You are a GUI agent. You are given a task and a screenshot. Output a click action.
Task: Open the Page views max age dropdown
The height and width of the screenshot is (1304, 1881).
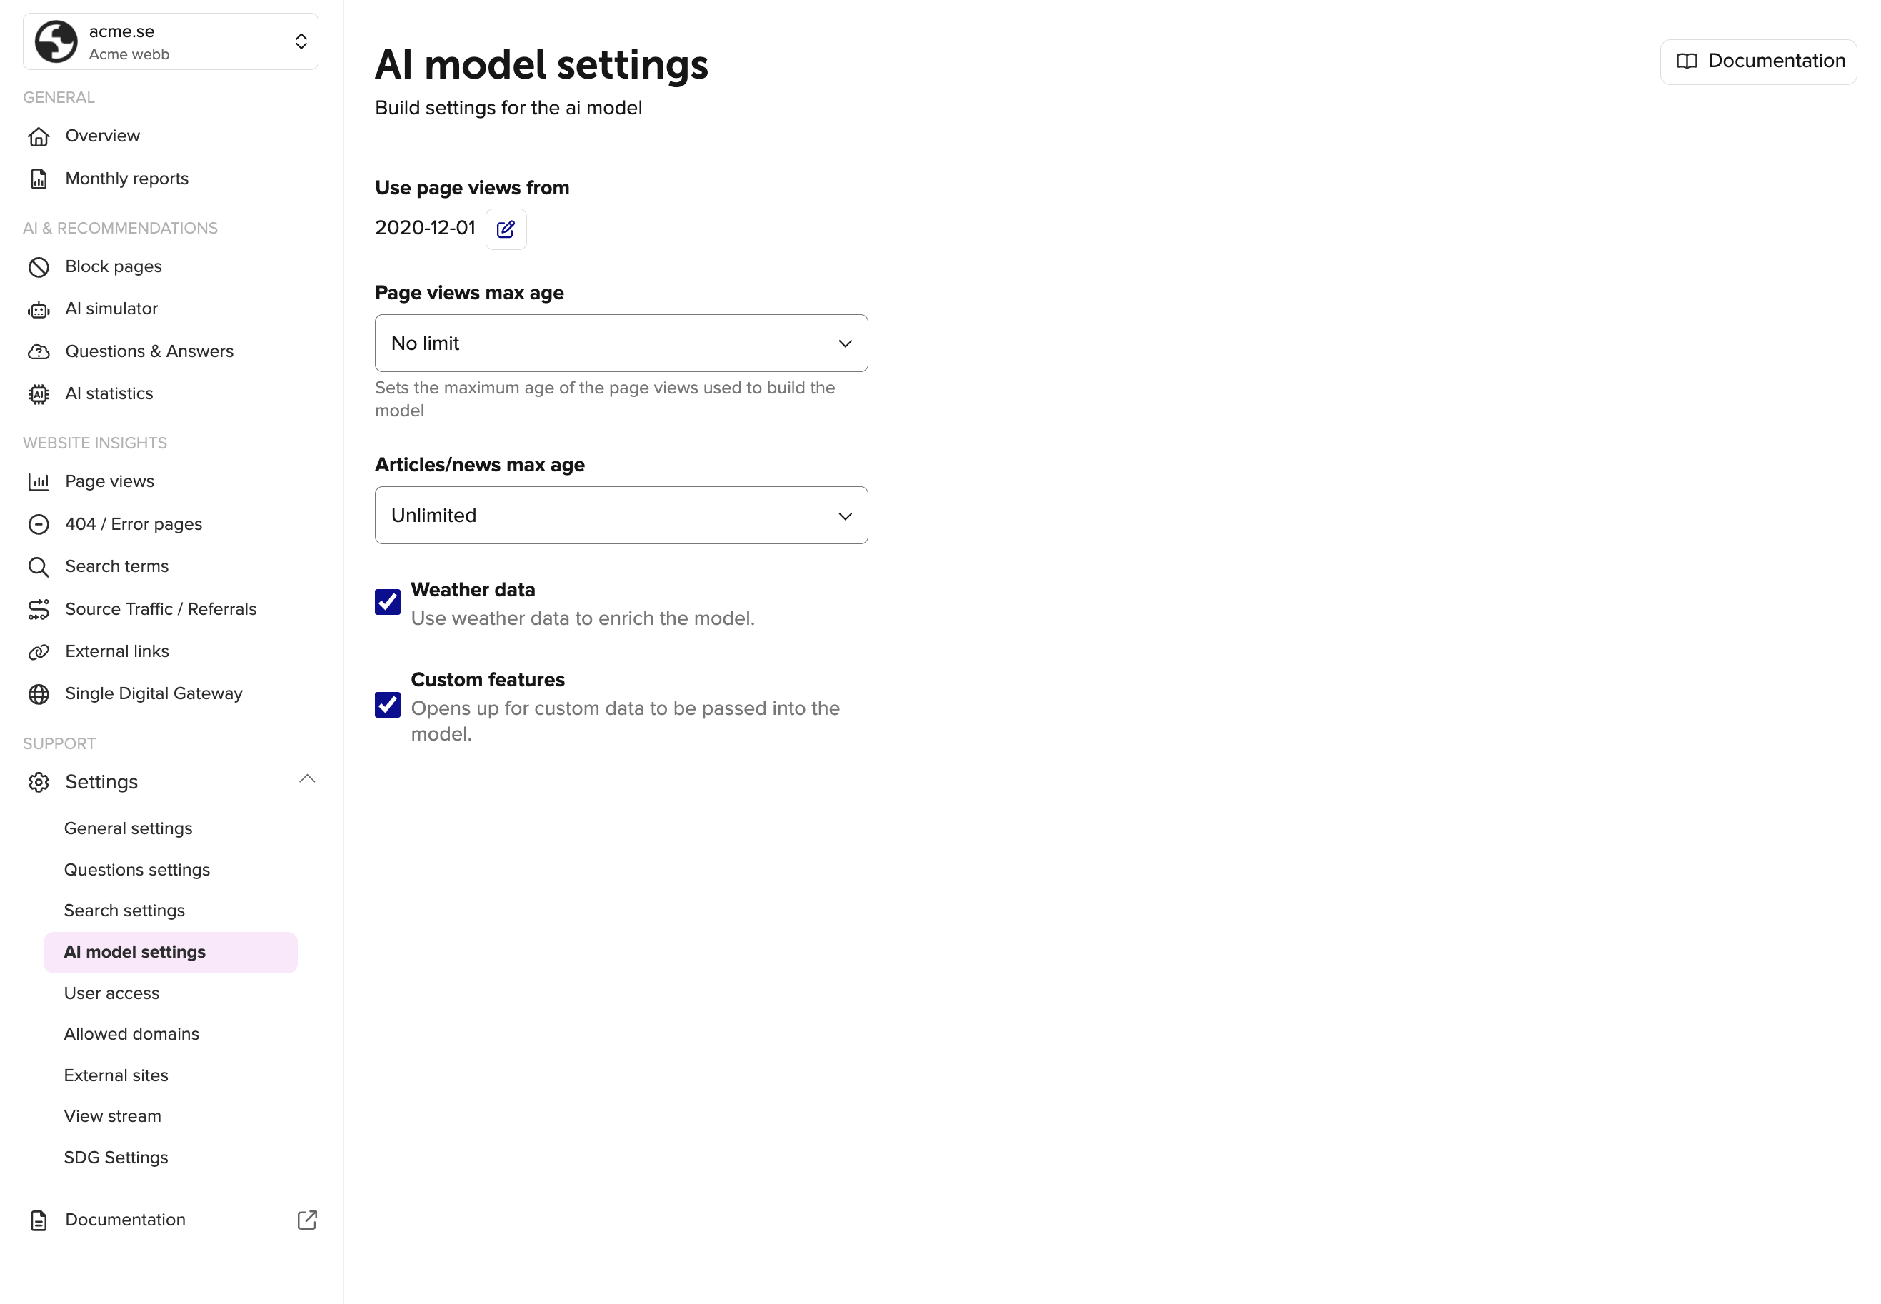(621, 343)
